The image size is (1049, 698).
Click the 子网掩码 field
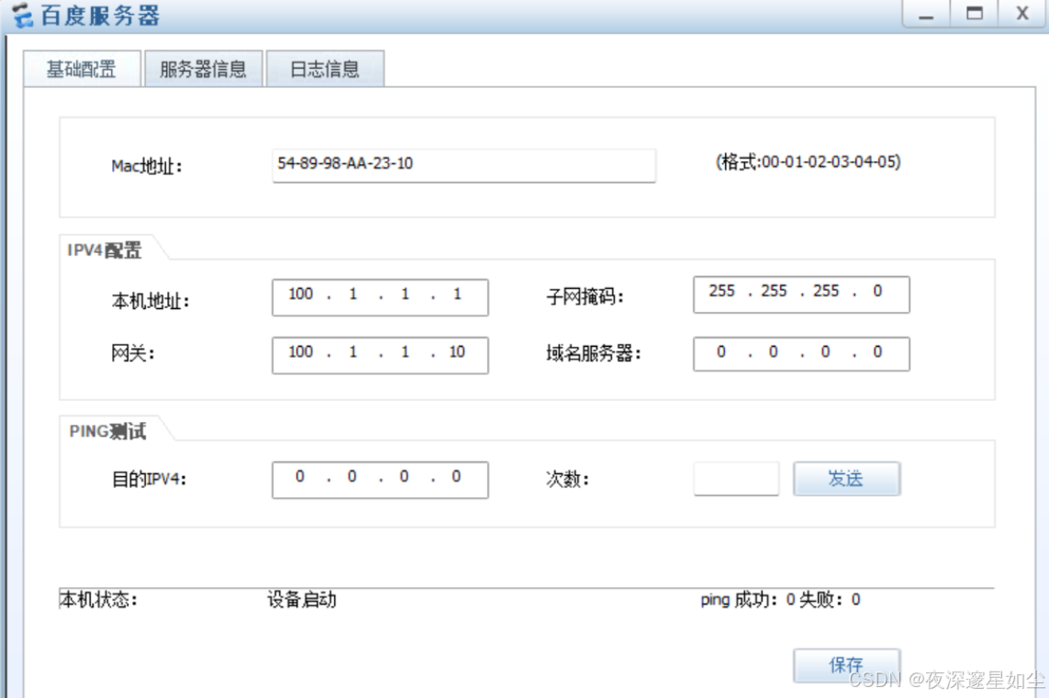(801, 294)
